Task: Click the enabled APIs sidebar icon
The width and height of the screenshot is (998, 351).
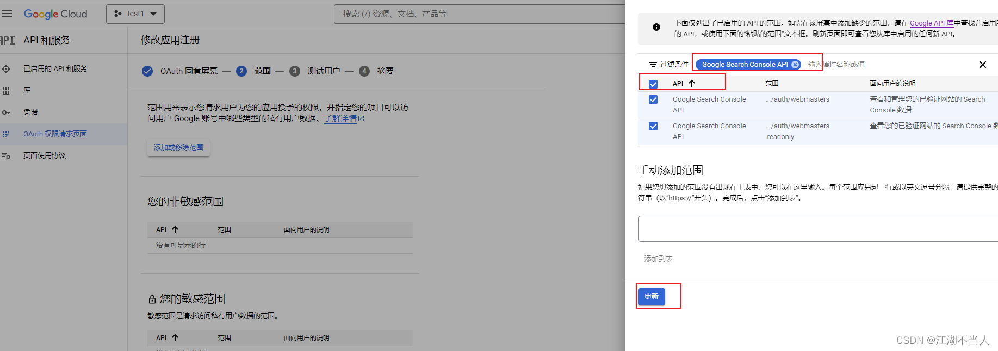Action: (6, 69)
